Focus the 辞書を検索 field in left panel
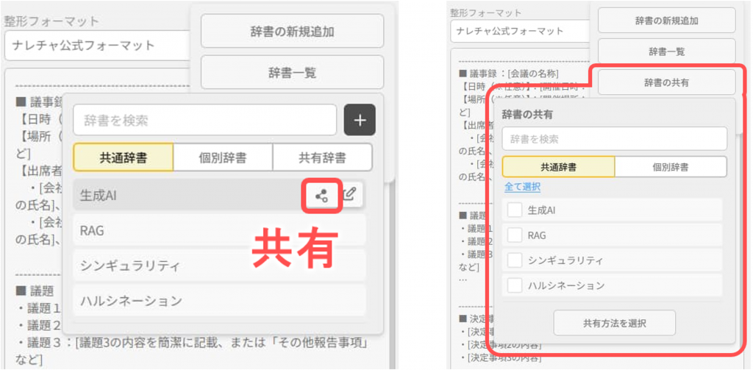The height and width of the screenshot is (370, 753). tap(205, 120)
